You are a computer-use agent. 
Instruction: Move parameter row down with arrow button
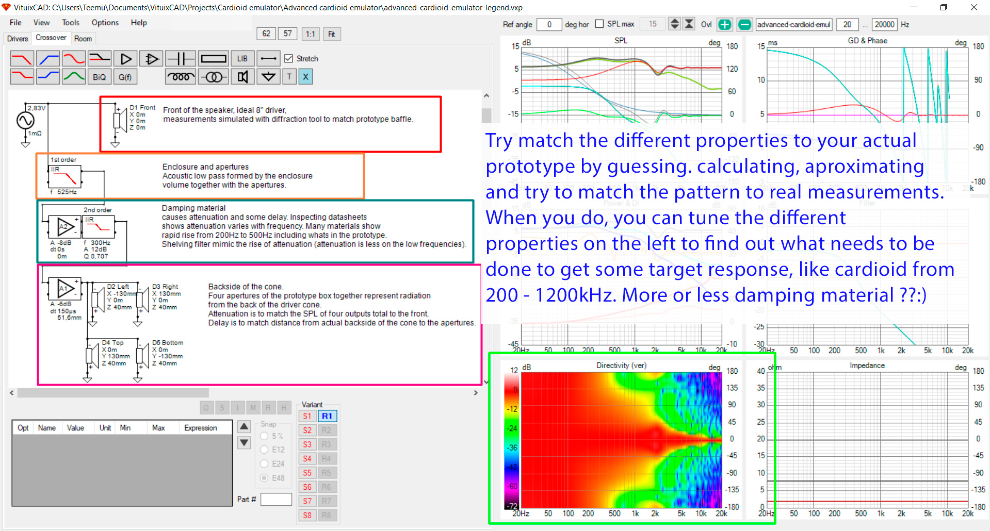click(245, 442)
